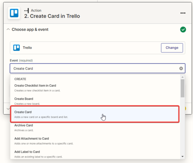Choose Add Attachment to Card option
Image resolution: width=193 pixels, height=163 pixels.
[32, 139]
